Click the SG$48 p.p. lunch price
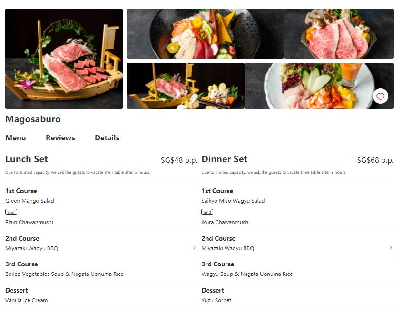402x313 pixels. tap(179, 160)
